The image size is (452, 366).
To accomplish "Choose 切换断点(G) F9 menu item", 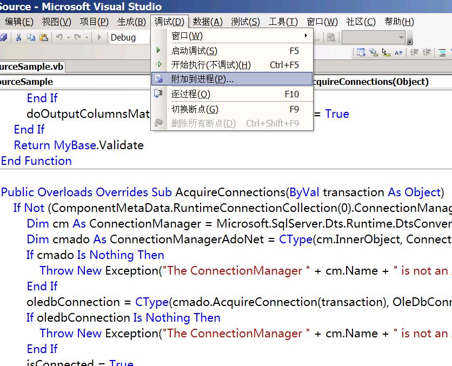I will (232, 109).
